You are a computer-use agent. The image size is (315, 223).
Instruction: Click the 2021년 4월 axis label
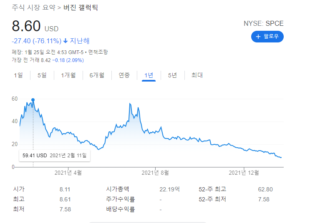tap(68, 173)
